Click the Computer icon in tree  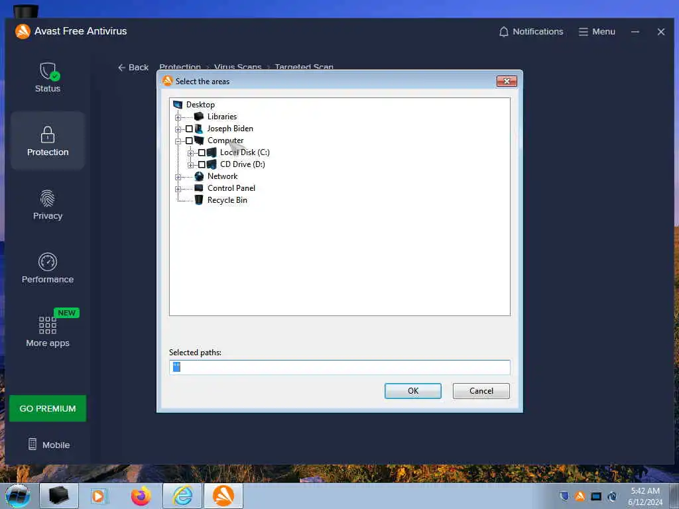point(199,141)
